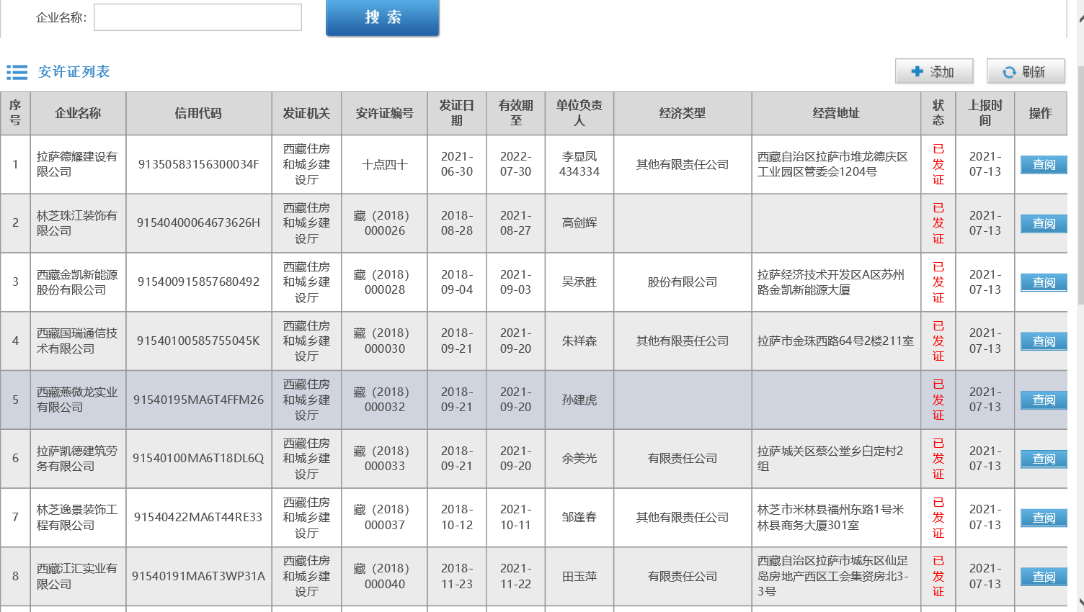Screen dimensions: 1084x612
Task: Click 查阅 for 西藏国瑞通信技术有限公司
Action: (1043, 342)
